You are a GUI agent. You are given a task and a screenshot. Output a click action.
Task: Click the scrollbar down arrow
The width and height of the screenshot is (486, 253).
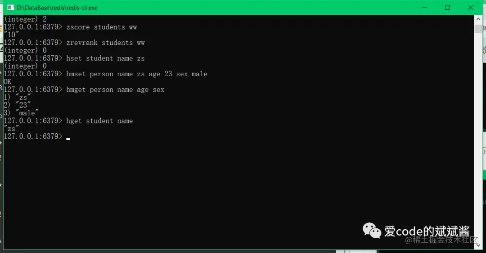coord(478,245)
